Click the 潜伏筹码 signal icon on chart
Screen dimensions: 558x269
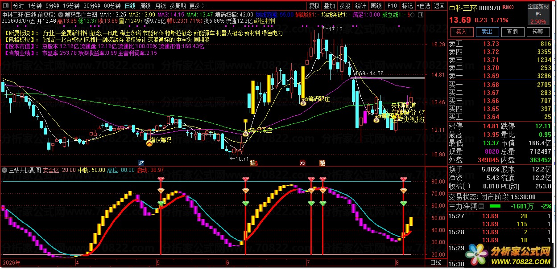click(149, 143)
